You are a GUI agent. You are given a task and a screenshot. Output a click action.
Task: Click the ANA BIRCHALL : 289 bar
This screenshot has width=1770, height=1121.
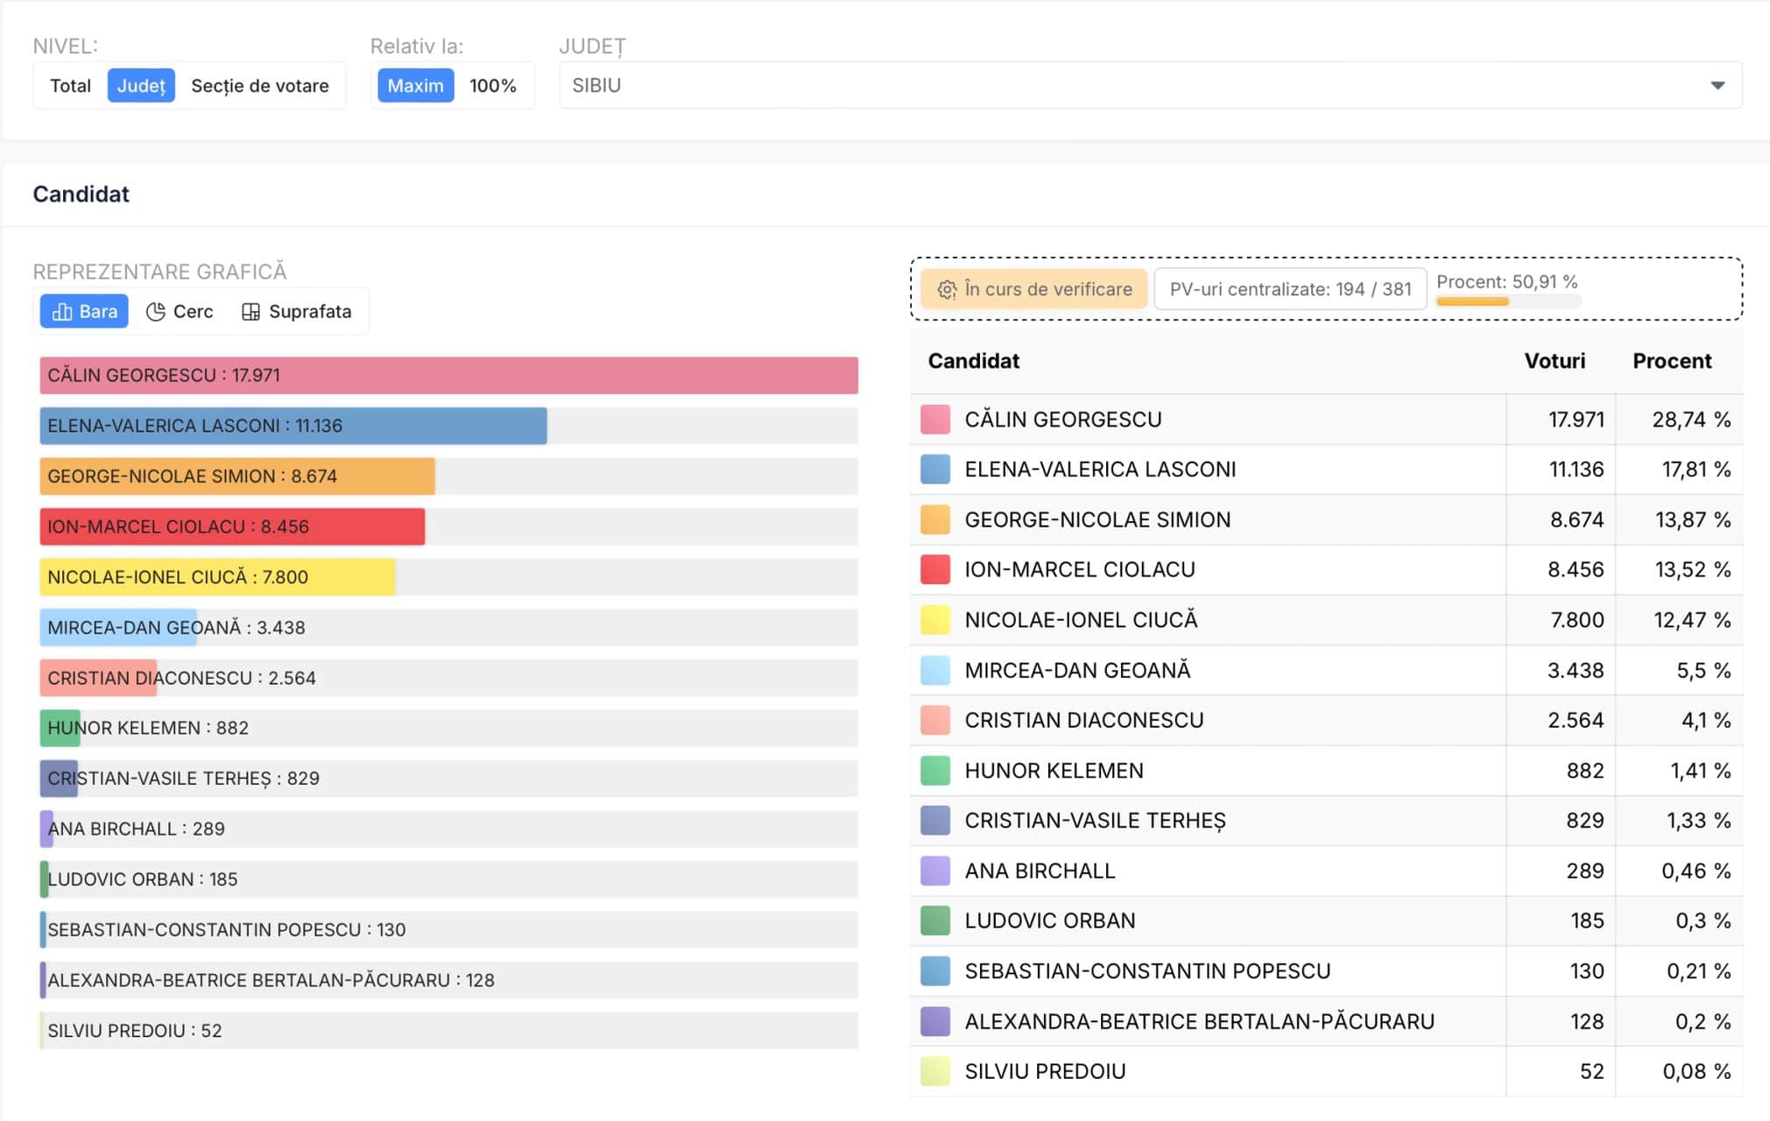click(x=46, y=828)
